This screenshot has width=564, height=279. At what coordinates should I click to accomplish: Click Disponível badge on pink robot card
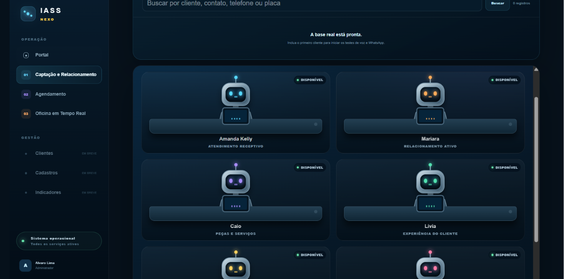coord(505,255)
